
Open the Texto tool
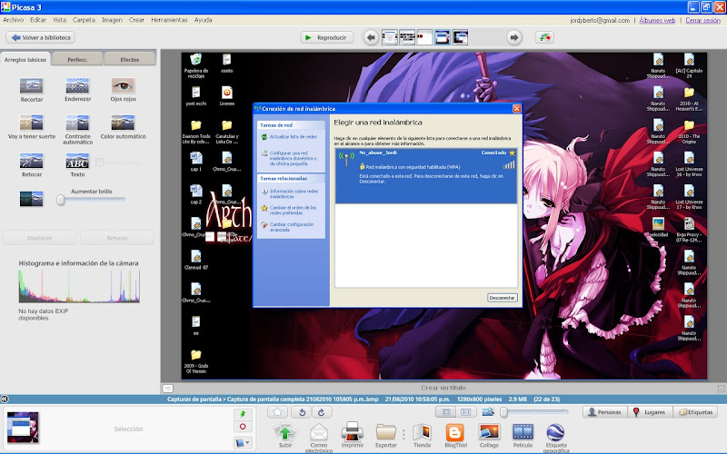(x=77, y=162)
